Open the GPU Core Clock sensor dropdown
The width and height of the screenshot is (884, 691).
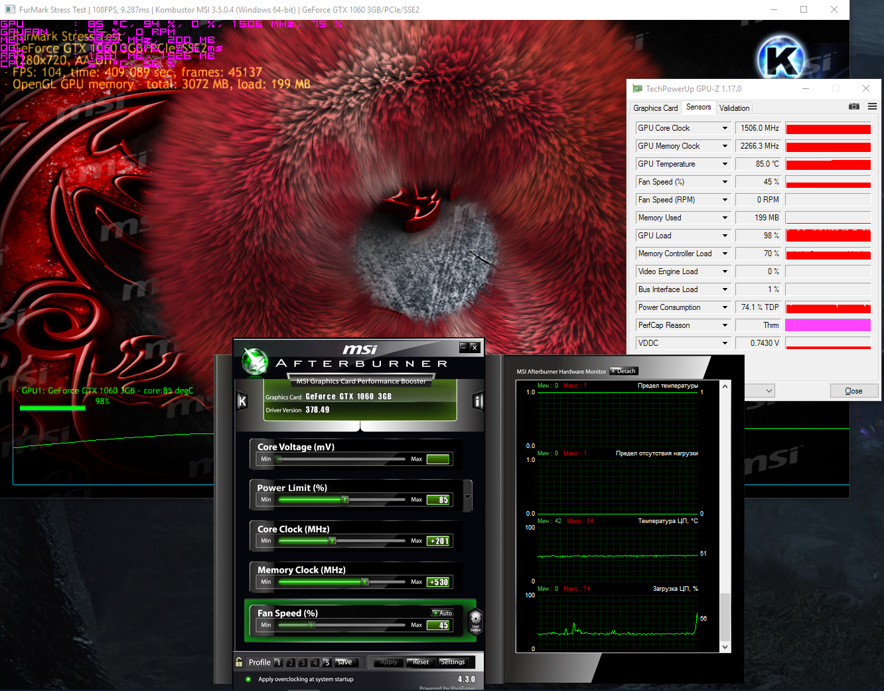pos(725,128)
